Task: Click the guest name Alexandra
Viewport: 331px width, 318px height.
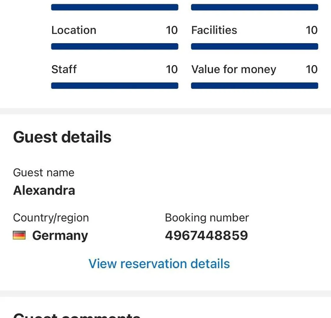Action: click(x=44, y=190)
